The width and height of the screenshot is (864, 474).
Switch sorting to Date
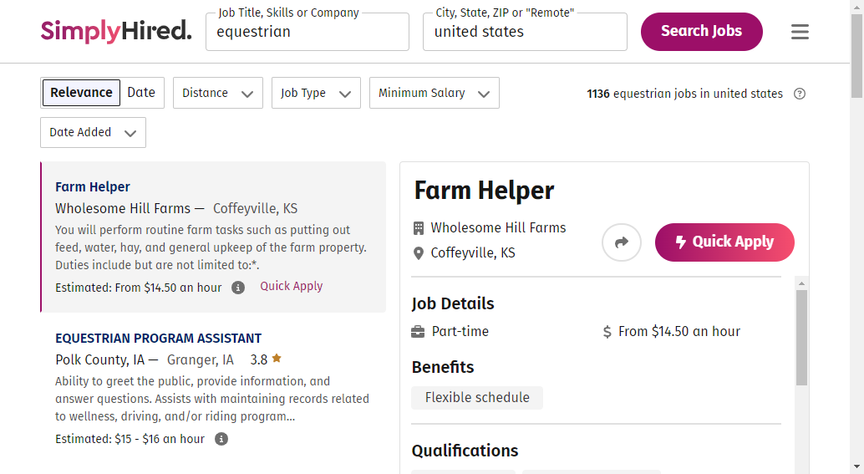(141, 93)
